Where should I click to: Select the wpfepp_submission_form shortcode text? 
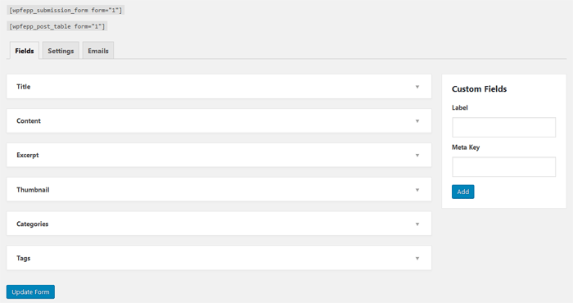click(65, 10)
